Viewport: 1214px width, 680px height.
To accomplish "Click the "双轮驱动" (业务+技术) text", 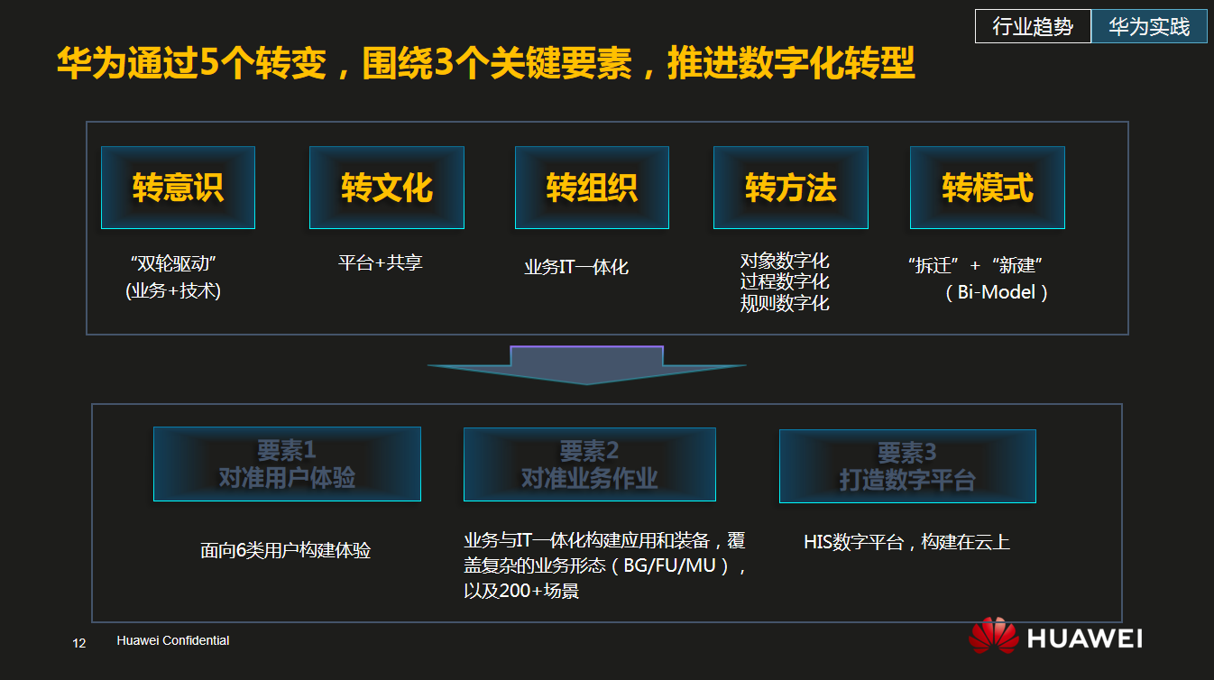I will coord(173,277).
